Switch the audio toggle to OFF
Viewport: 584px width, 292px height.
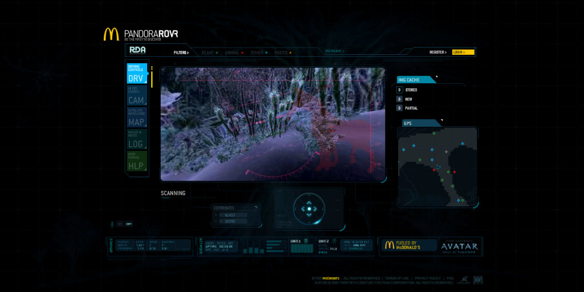[129, 224]
